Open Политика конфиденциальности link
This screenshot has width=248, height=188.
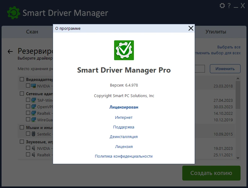pos(124,156)
